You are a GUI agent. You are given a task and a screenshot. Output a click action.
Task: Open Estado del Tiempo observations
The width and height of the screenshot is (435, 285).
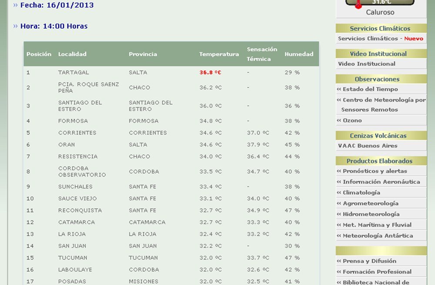point(370,89)
